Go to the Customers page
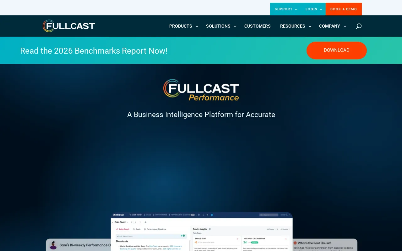Screen dimensions: 402x251 (x=258, y=26)
